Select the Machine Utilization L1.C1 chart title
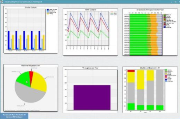The width and height of the screenshot is (180, 119). tap(150, 68)
